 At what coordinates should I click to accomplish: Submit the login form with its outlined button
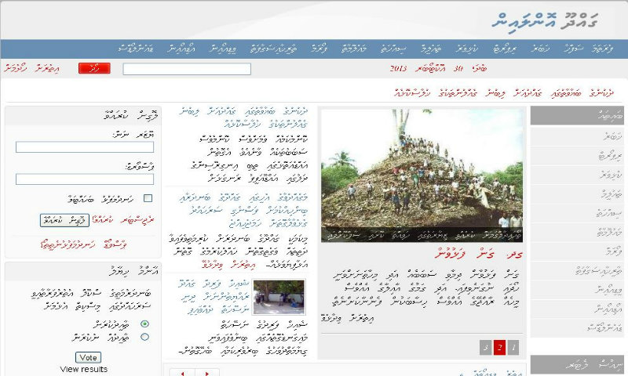[x=64, y=221]
